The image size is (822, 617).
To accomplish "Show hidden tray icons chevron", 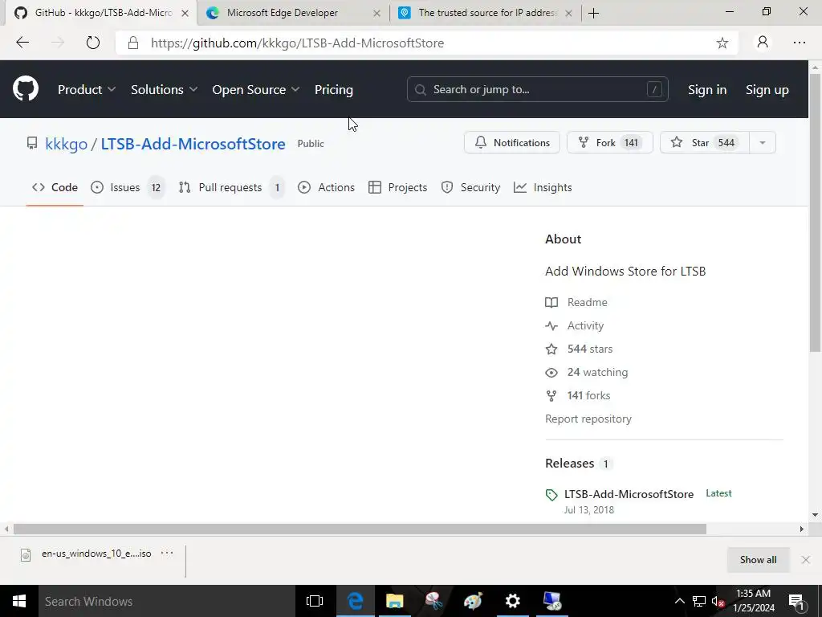I will coord(679,601).
